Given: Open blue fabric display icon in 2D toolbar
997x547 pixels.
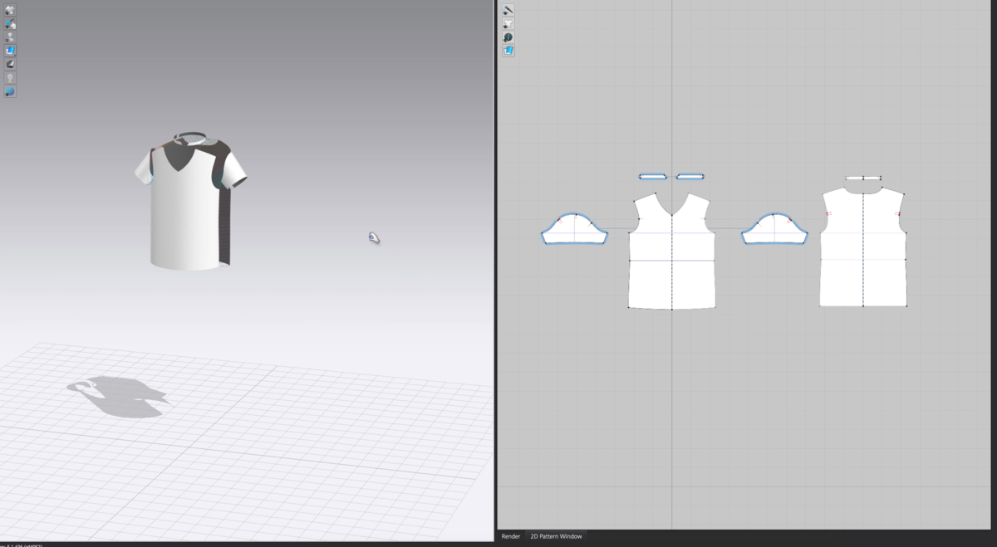Looking at the screenshot, I should pos(508,51).
